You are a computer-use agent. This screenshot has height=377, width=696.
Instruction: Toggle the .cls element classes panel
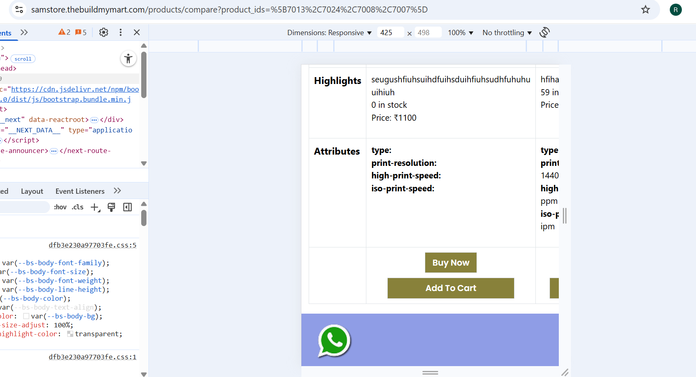click(x=77, y=207)
